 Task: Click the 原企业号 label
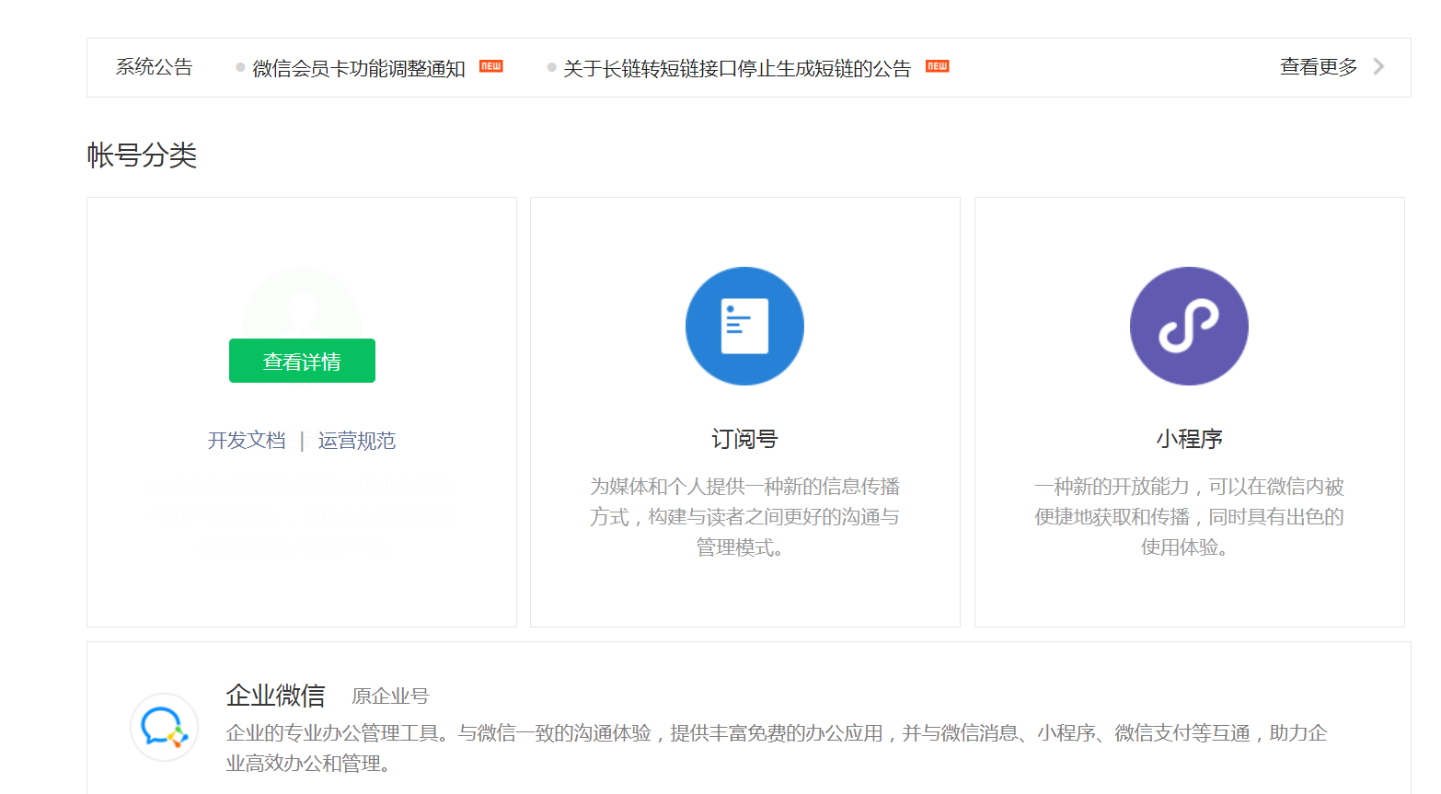click(390, 696)
